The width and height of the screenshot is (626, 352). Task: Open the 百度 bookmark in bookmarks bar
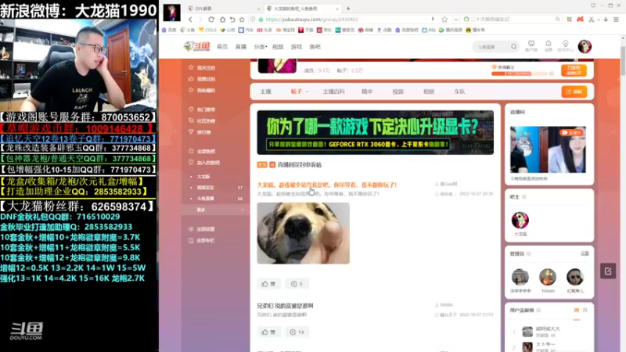pos(169,30)
